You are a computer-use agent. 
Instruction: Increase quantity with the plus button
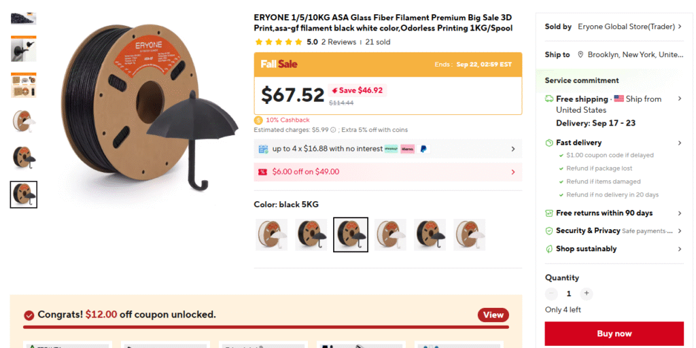(x=587, y=294)
